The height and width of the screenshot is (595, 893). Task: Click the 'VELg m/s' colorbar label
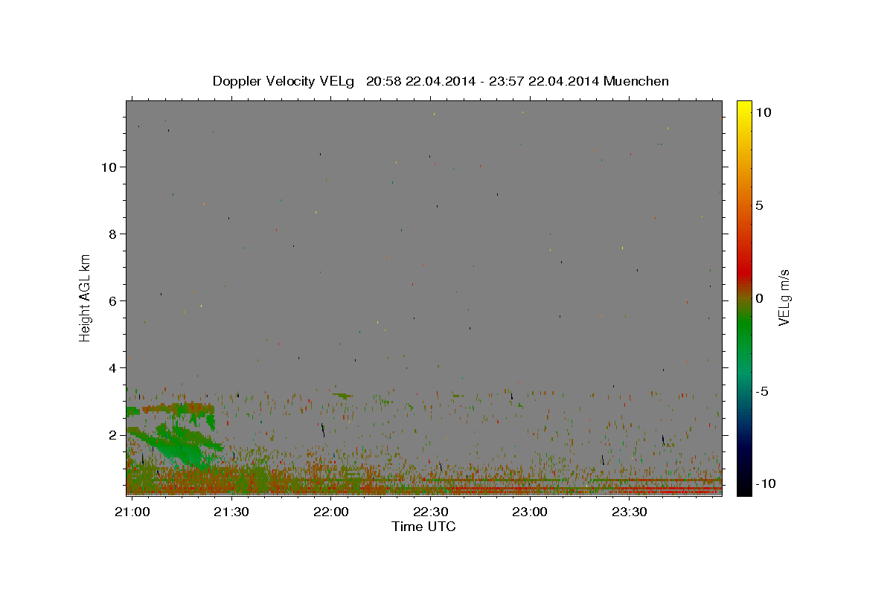[x=783, y=298]
